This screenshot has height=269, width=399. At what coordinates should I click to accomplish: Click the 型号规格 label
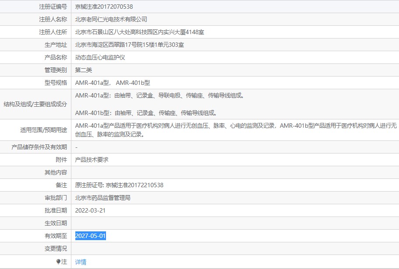56,83
